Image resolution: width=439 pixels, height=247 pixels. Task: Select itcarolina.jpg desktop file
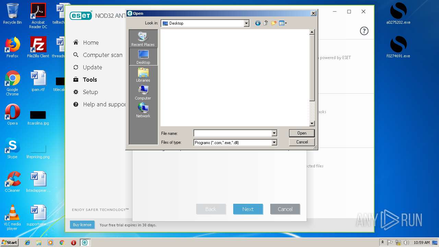click(x=38, y=118)
